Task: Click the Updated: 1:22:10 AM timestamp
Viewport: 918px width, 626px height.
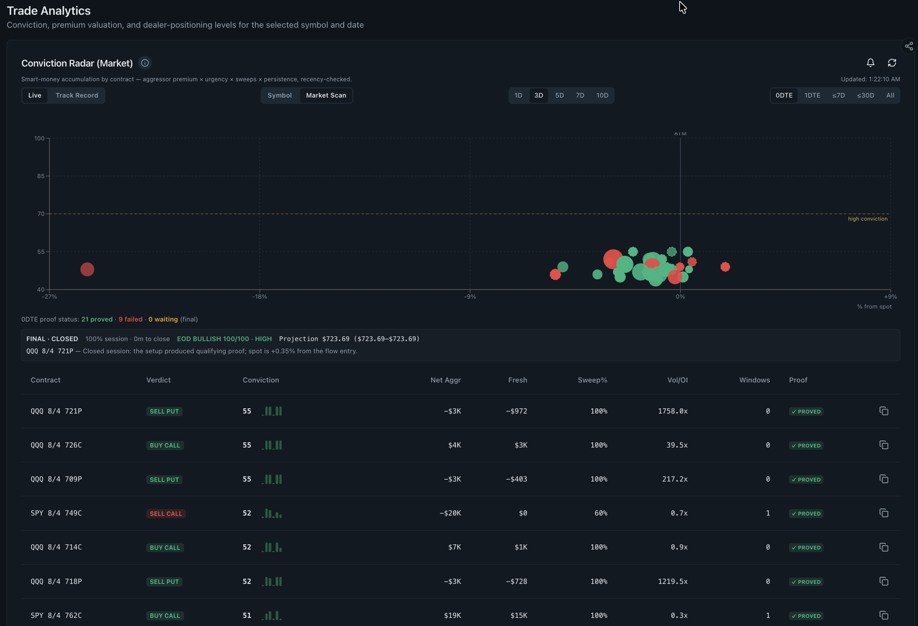Action: point(870,79)
